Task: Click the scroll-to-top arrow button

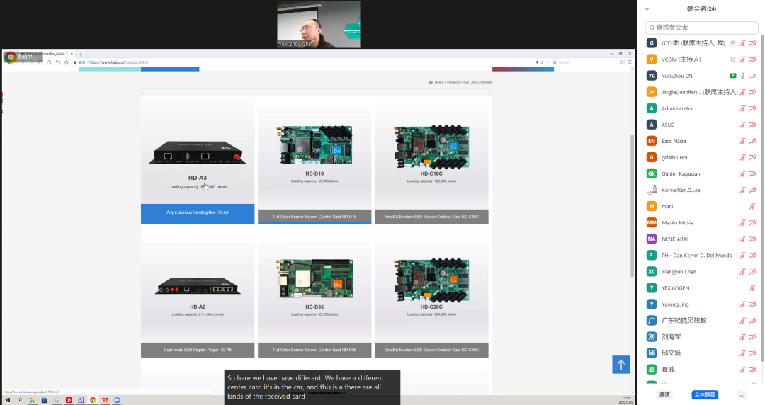Action: tap(620, 365)
